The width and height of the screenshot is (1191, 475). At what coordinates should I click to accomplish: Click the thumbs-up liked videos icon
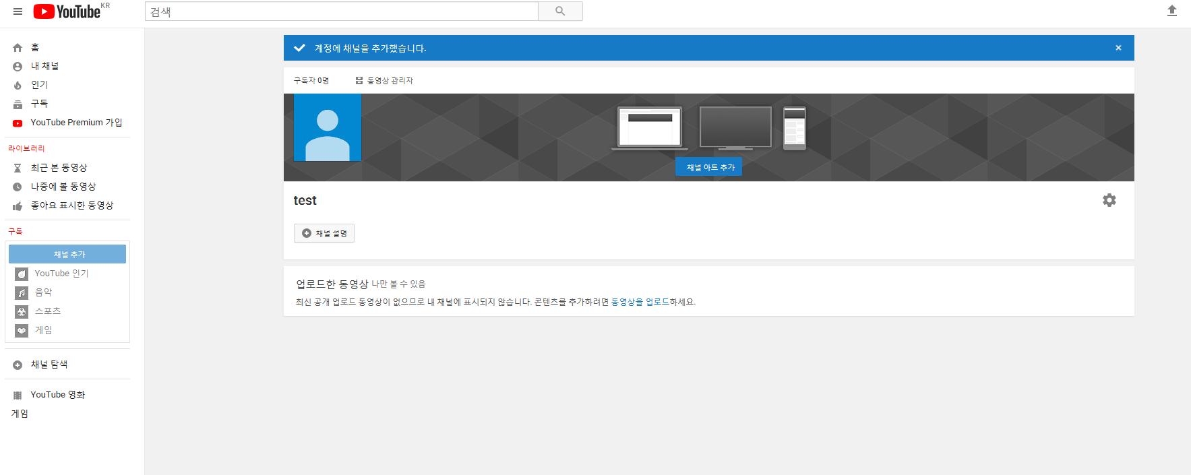pos(18,206)
